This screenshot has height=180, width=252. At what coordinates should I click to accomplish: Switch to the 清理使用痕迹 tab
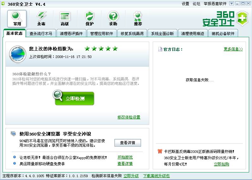(193, 33)
